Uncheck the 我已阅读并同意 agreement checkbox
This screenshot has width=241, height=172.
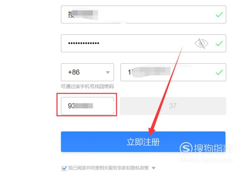click(64, 168)
